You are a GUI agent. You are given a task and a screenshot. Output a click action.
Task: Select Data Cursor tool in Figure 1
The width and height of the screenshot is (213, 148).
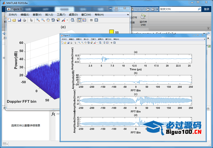[x=58, y=20]
